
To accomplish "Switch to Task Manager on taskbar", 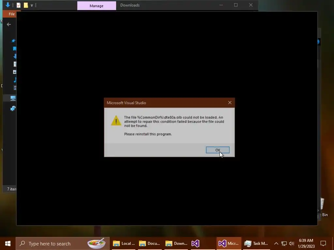I will [256, 243].
